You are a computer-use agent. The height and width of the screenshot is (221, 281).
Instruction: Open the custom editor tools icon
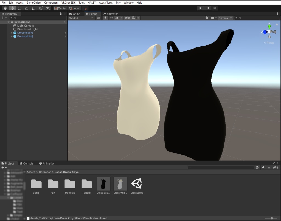tap(47, 8)
